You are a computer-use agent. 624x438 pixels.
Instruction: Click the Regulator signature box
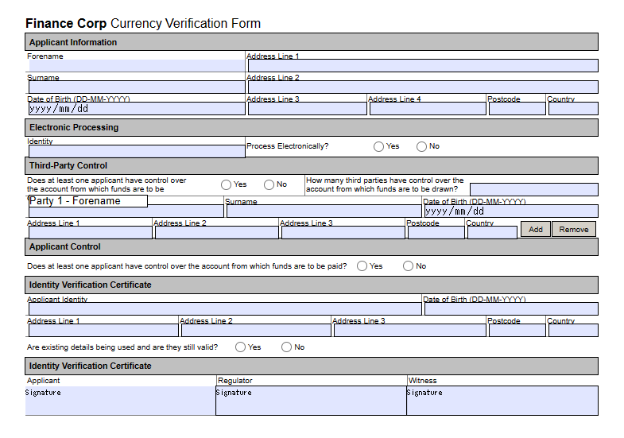(x=311, y=401)
